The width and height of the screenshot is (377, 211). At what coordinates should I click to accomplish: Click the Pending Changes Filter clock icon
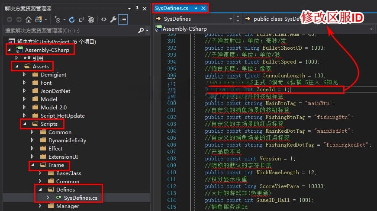click(58, 19)
